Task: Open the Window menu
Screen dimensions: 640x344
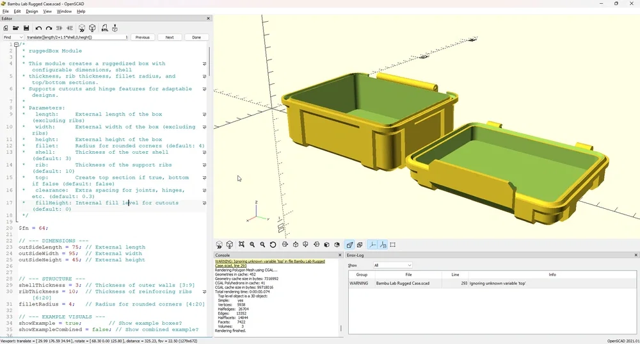Action: point(64,12)
